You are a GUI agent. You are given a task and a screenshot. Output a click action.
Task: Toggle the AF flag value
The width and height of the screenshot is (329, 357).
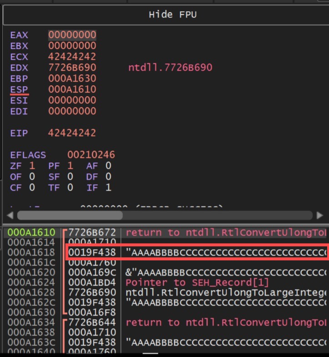[108, 166]
